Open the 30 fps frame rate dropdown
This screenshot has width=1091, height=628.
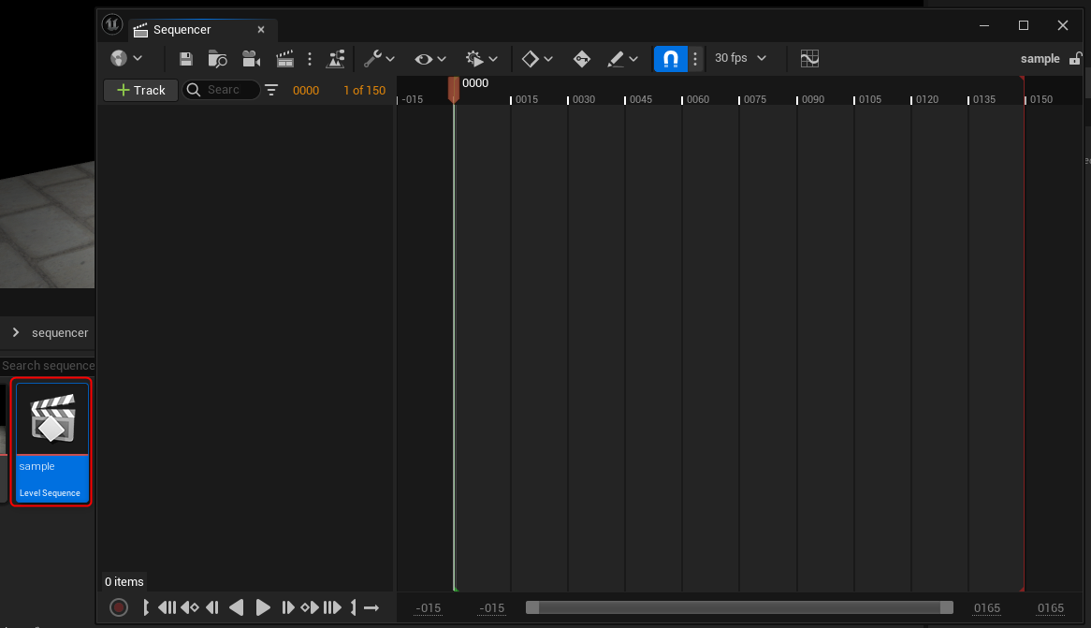(x=740, y=58)
